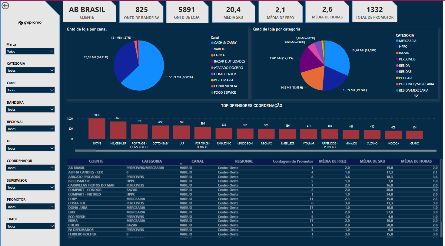Select BAZAR E UTILIDADES legend item
445x246 pixels.
(x=228, y=61)
